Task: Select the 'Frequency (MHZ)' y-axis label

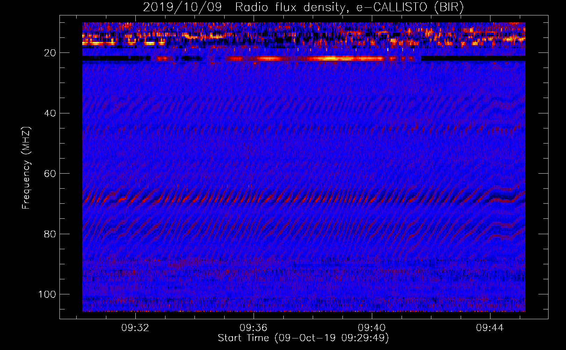Action: pos(26,168)
